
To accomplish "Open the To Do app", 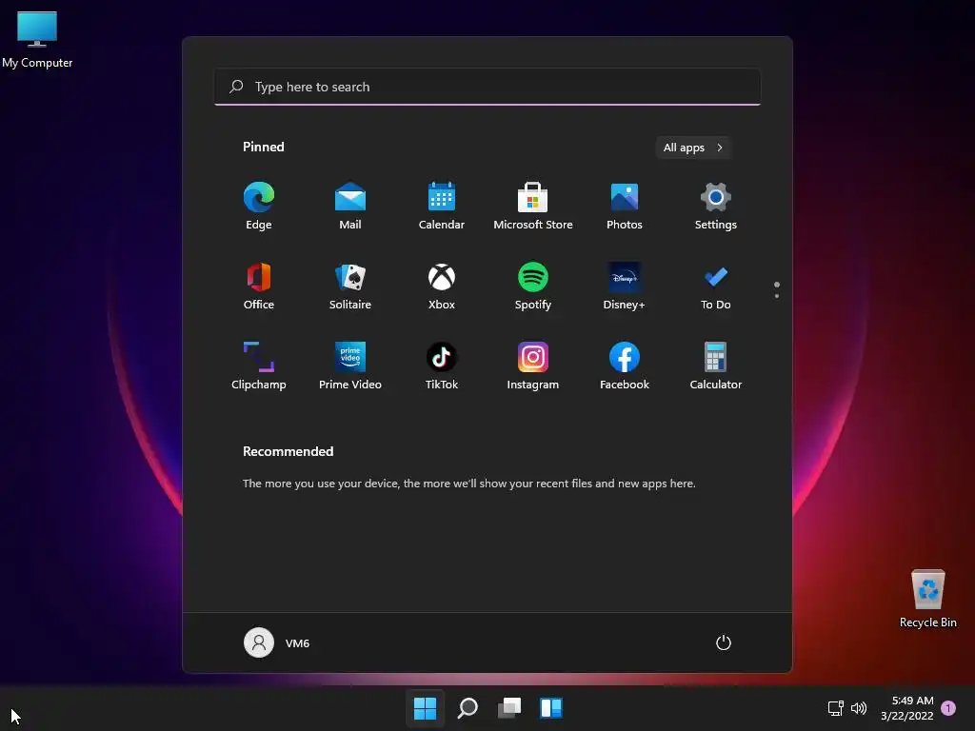I will (716, 286).
